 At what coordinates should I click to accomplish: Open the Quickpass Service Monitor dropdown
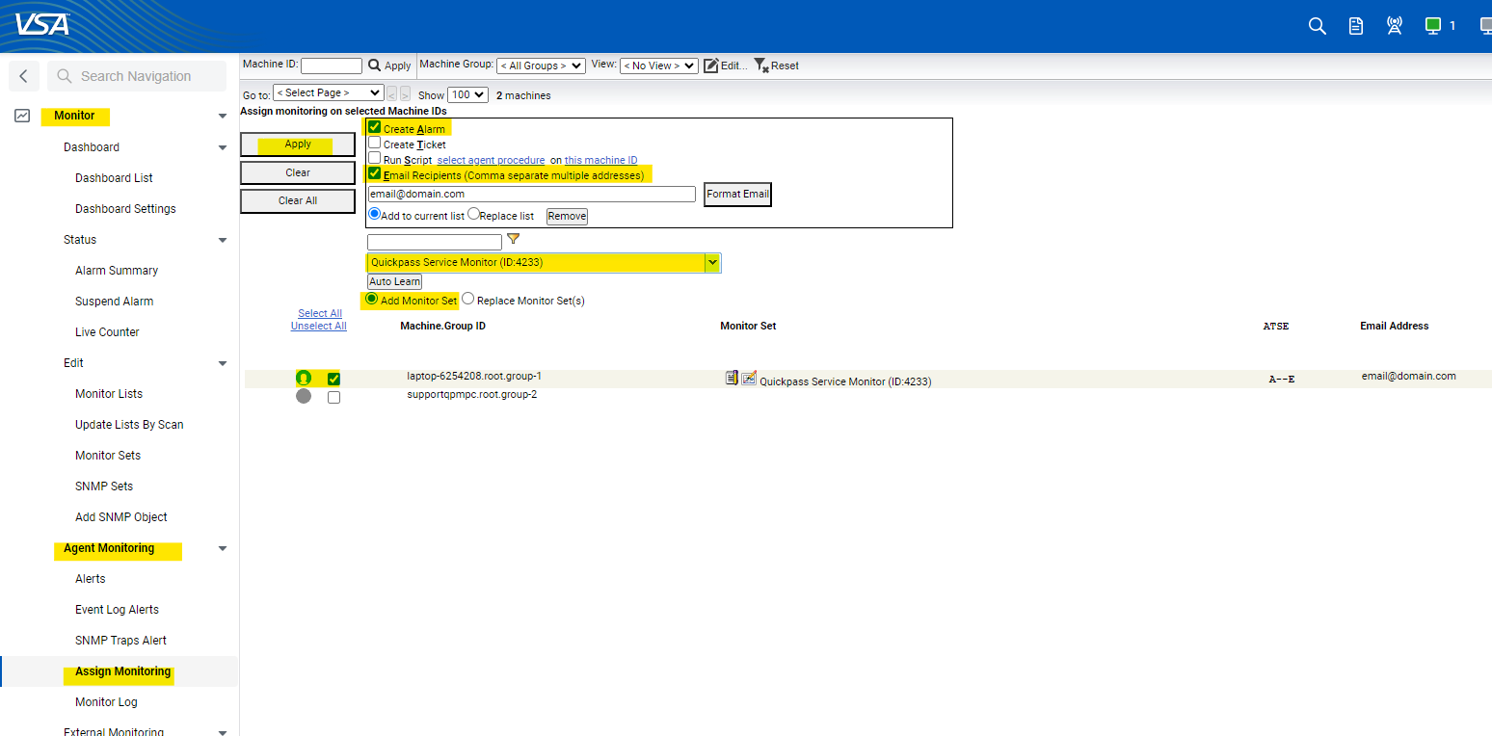tap(545, 262)
